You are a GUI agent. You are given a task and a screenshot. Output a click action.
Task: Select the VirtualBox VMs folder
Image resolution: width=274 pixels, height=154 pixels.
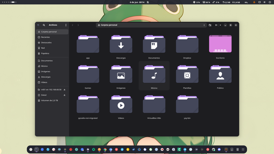click(154, 104)
